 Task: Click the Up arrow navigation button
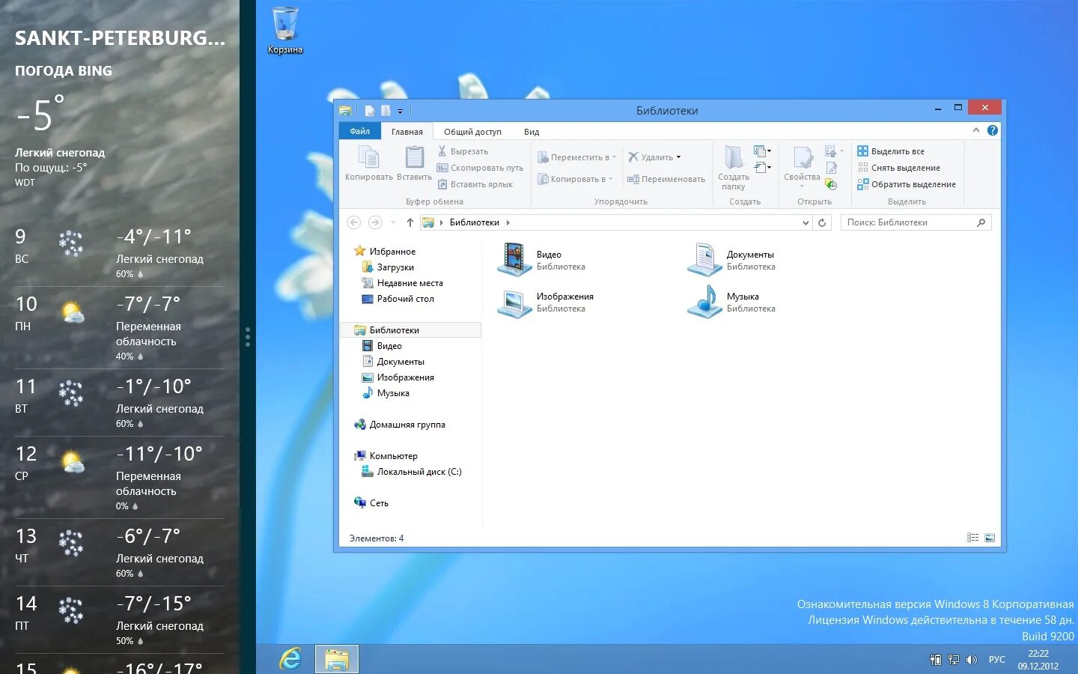(x=410, y=222)
